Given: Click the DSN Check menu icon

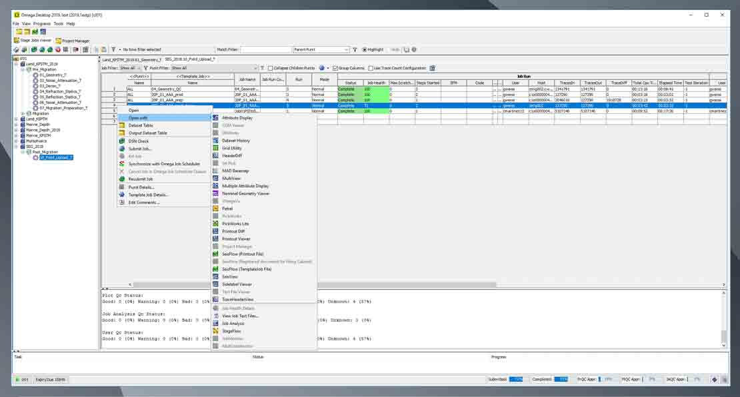Looking at the screenshot, I should (x=122, y=141).
